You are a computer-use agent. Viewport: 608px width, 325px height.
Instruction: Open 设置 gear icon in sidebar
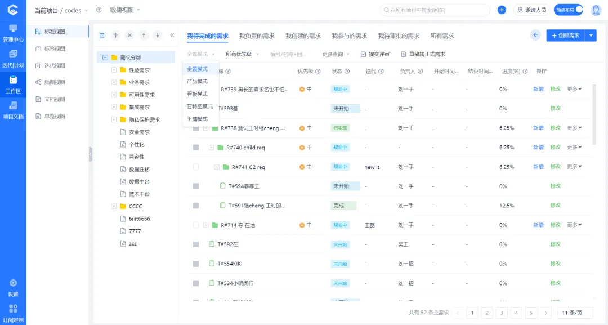click(13, 288)
